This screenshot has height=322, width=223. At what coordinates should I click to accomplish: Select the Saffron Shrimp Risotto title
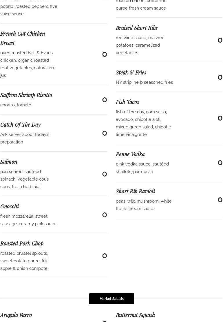coord(26,95)
